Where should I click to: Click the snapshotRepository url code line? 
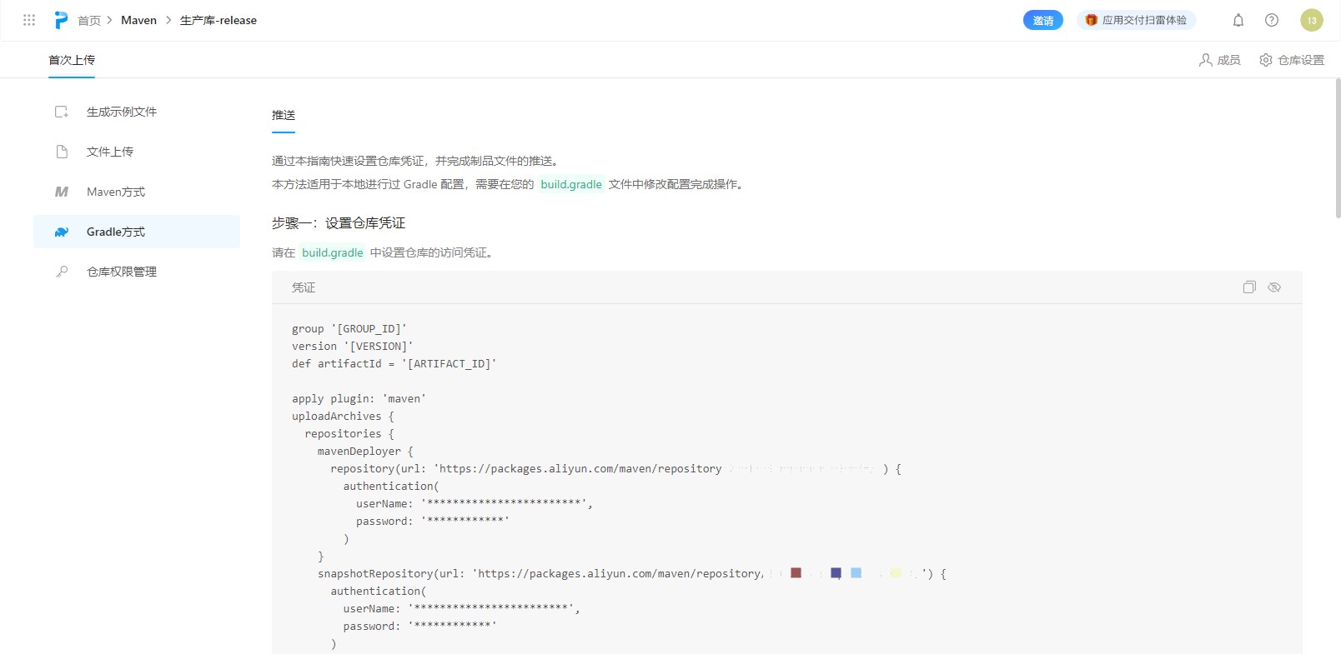pos(632,574)
